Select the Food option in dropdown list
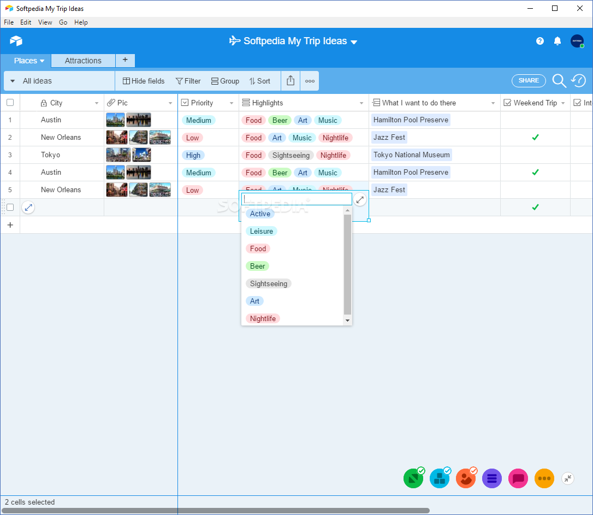The height and width of the screenshot is (515, 593). coord(258,248)
